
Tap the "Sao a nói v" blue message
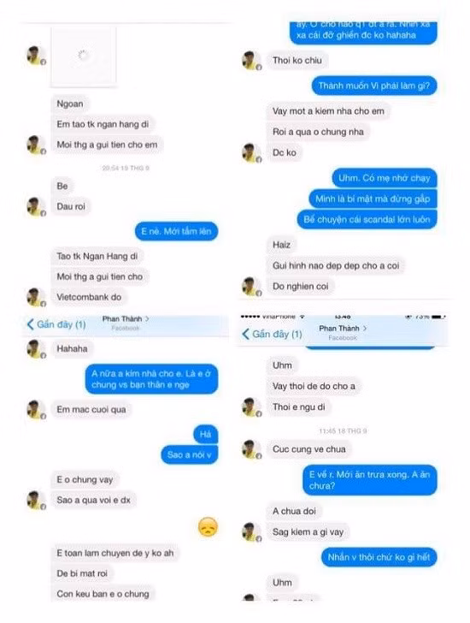pyautogui.click(x=189, y=454)
